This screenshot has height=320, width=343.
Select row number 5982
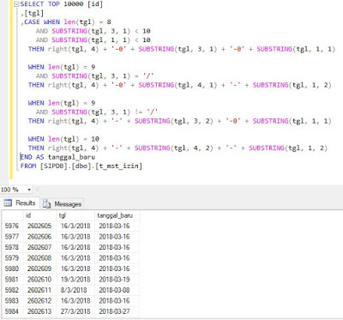(12, 290)
